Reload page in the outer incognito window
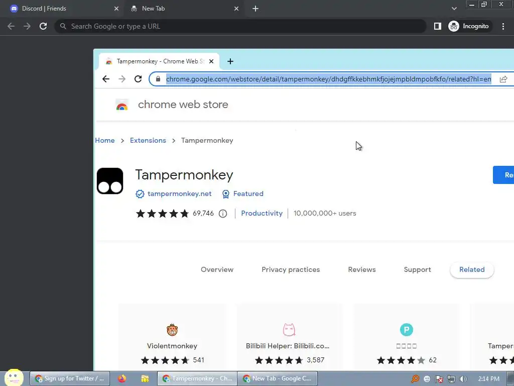The width and height of the screenshot is (514, 386). click(43, 26)
